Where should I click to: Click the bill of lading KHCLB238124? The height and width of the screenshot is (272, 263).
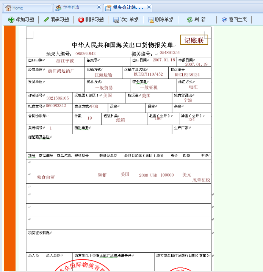click(187, 75)
